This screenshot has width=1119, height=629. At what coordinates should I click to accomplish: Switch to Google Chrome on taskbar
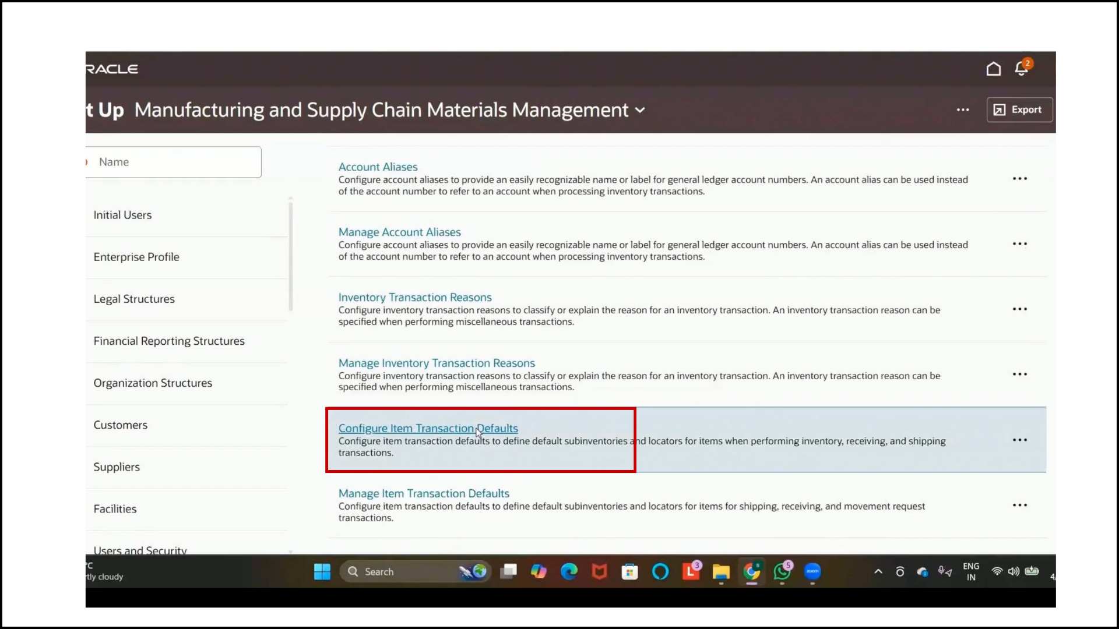coord(752,571)
